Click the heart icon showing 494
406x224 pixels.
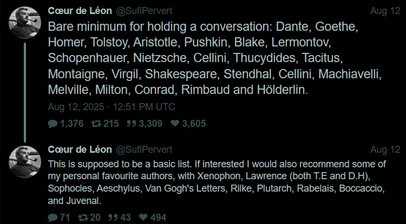point(143,217)
